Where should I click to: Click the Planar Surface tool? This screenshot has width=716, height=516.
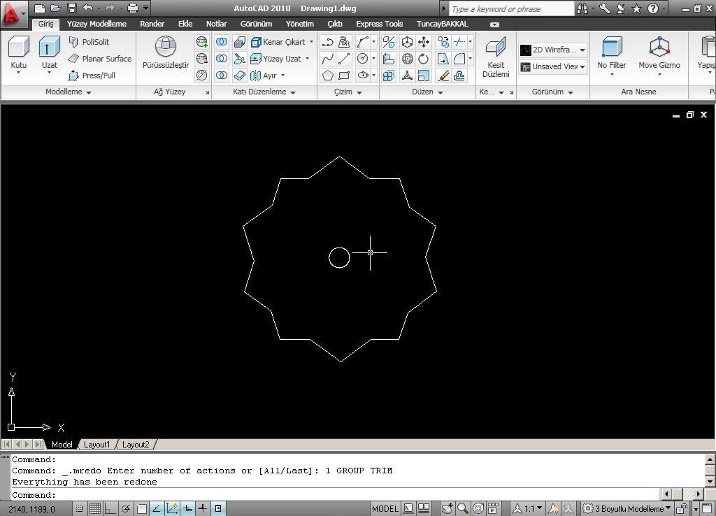[99, 59]
